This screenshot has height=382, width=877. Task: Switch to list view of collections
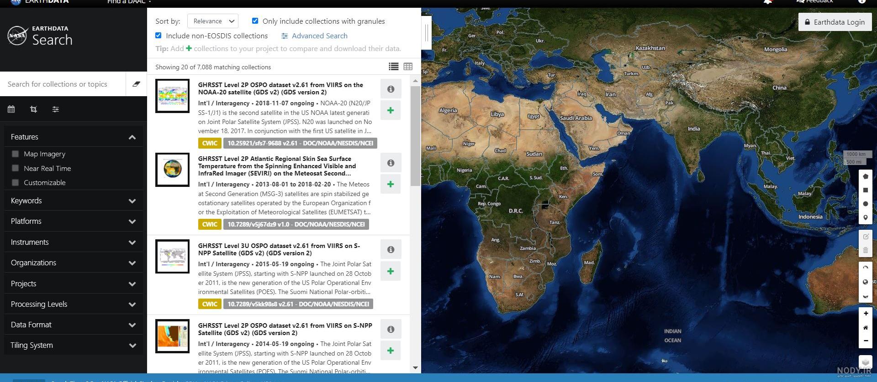[x=393, y=67]
